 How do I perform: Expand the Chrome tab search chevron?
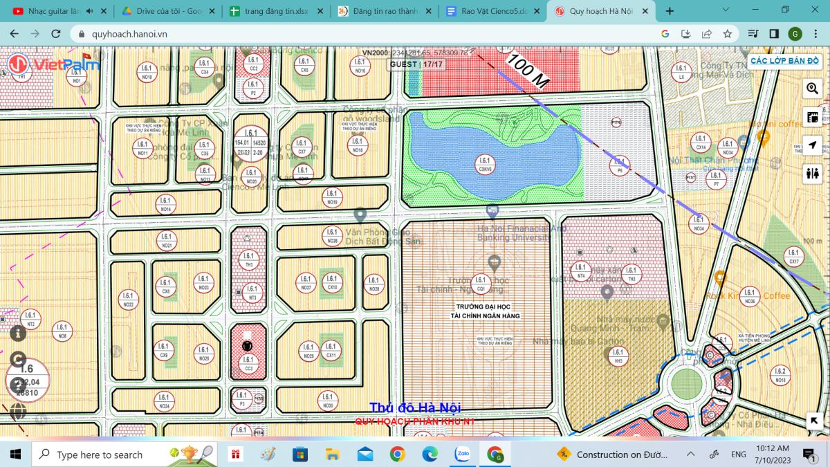pyautogui.click(x=726, y=10)
